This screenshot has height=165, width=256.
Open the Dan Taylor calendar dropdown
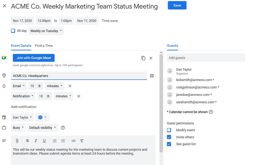click(22, 117)
